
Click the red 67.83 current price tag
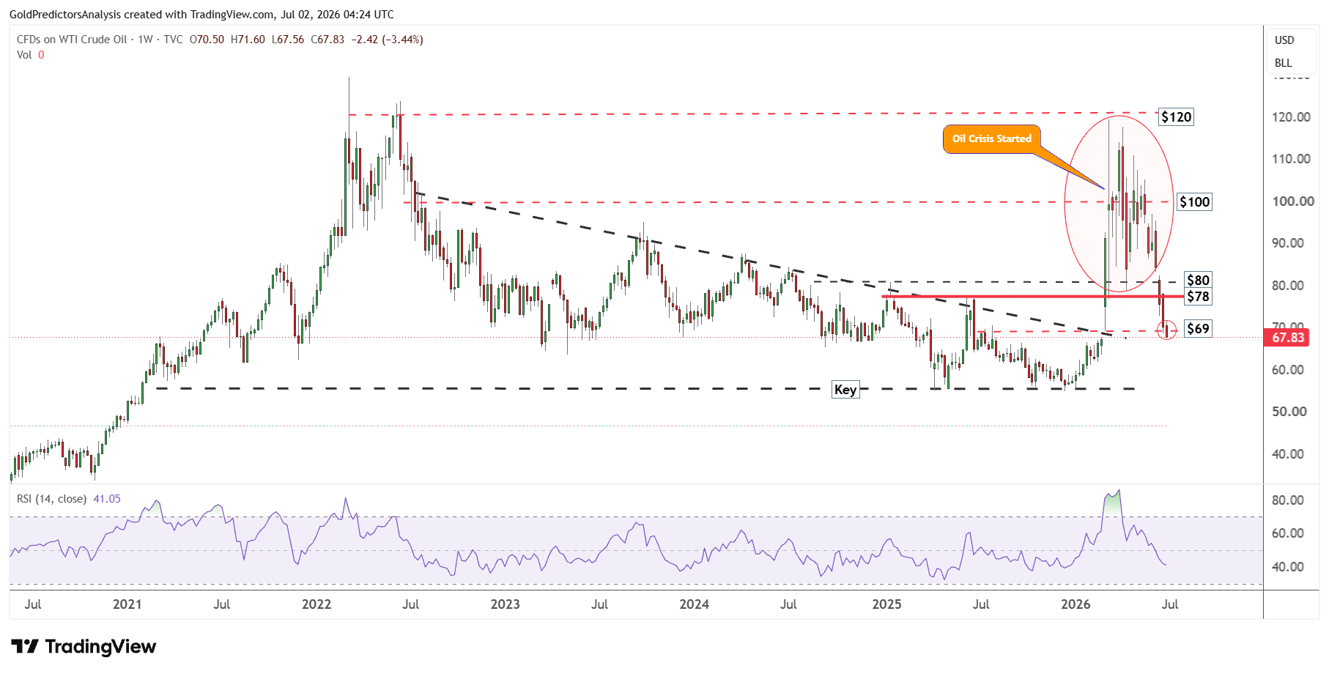(x=1288, y=338)
